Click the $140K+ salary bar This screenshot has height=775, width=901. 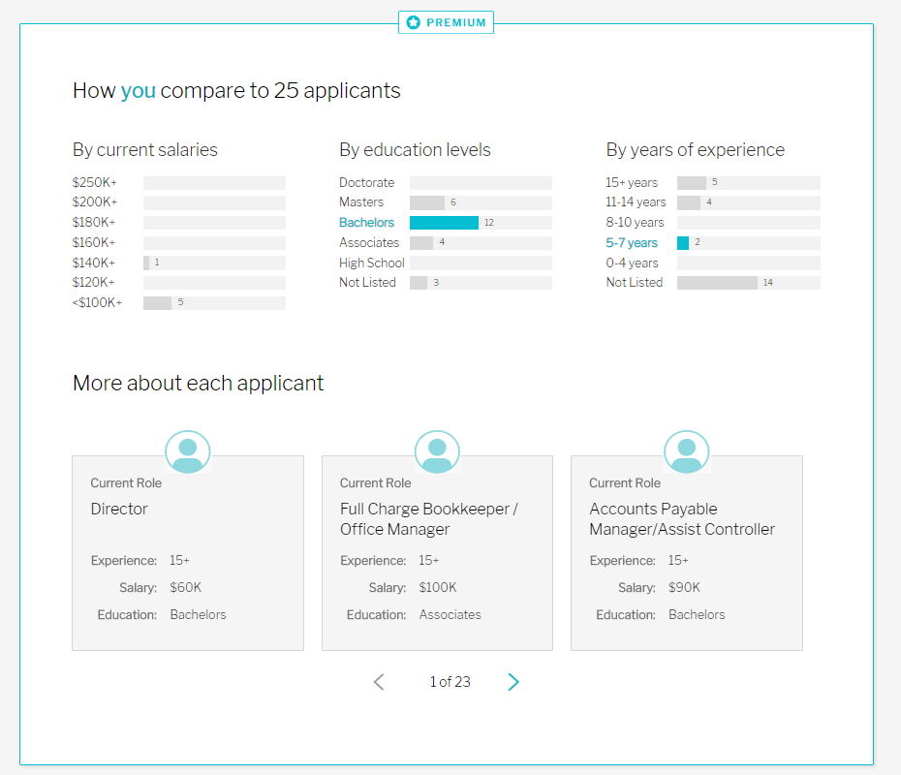146,263
